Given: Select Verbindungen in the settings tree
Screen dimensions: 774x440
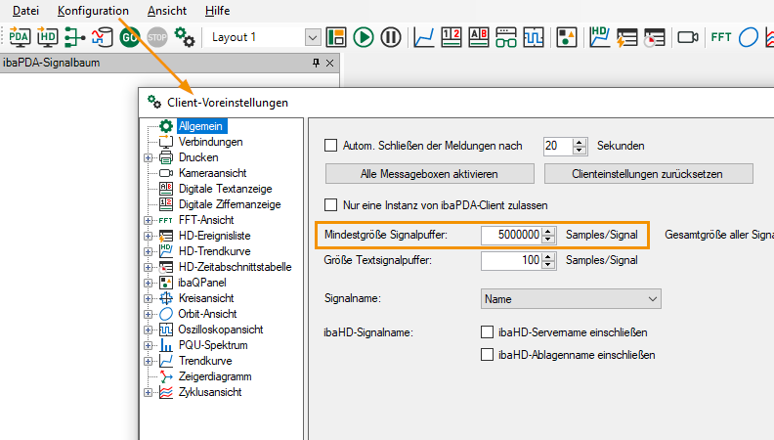Looking at the screenshot, I should (x=210, y=142).
